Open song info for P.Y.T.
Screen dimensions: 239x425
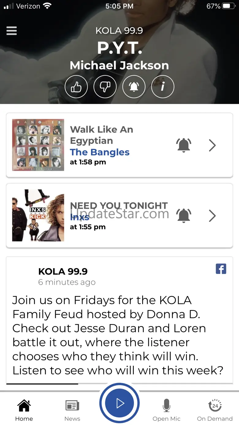(x=163, y=87)
